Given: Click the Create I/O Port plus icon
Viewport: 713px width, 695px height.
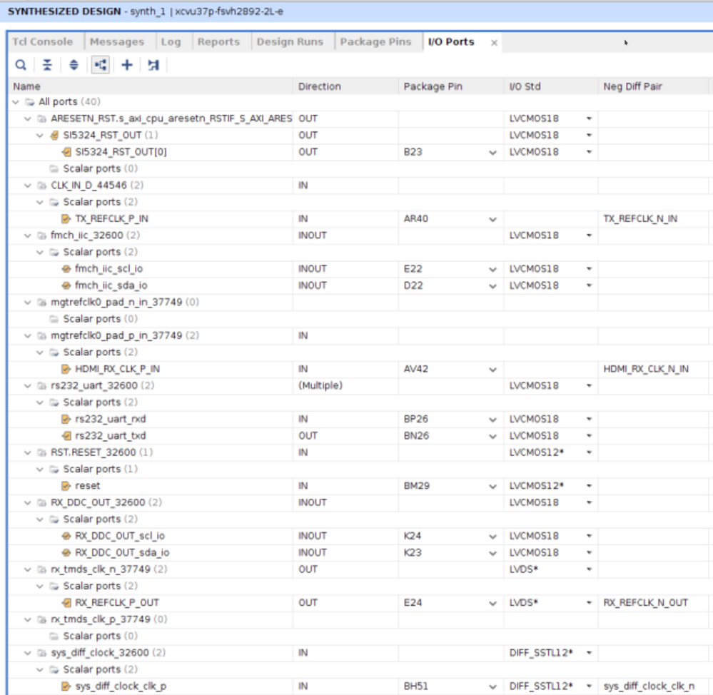Looking at the screenshot, I should pyautogui.click(x=127, y=65).
